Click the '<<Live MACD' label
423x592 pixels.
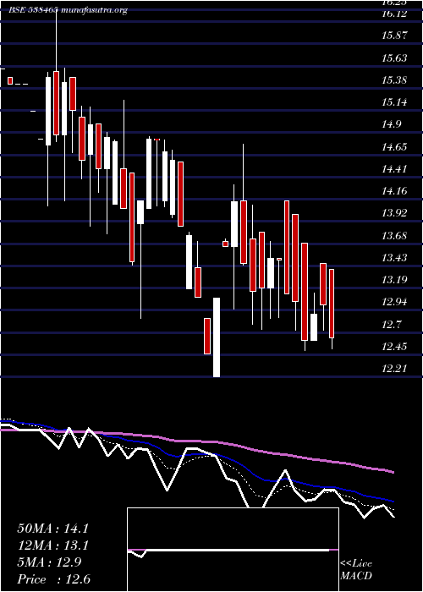356,570
